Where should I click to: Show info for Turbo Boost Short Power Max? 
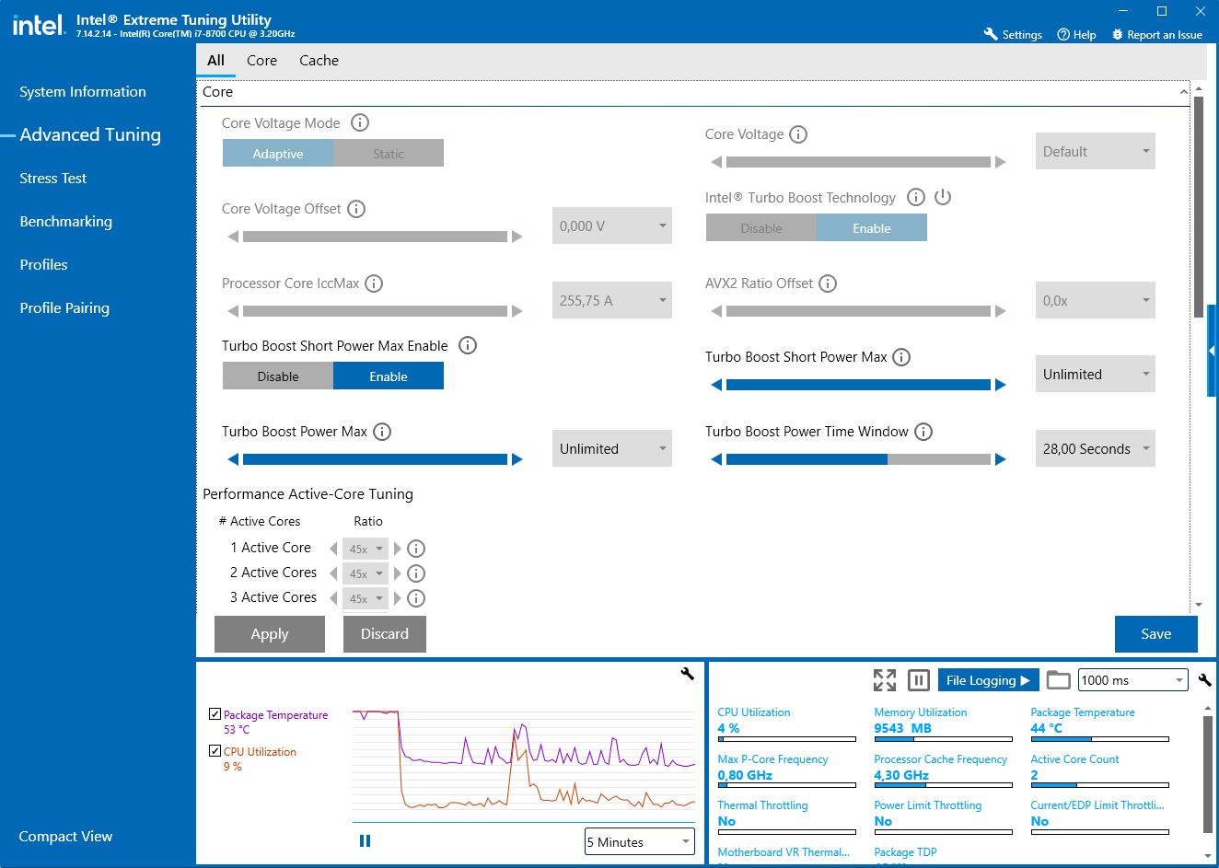[901, 357]
